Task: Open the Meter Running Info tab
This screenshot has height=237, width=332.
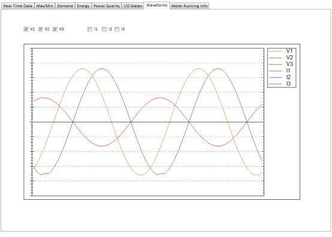Action: 189,6
